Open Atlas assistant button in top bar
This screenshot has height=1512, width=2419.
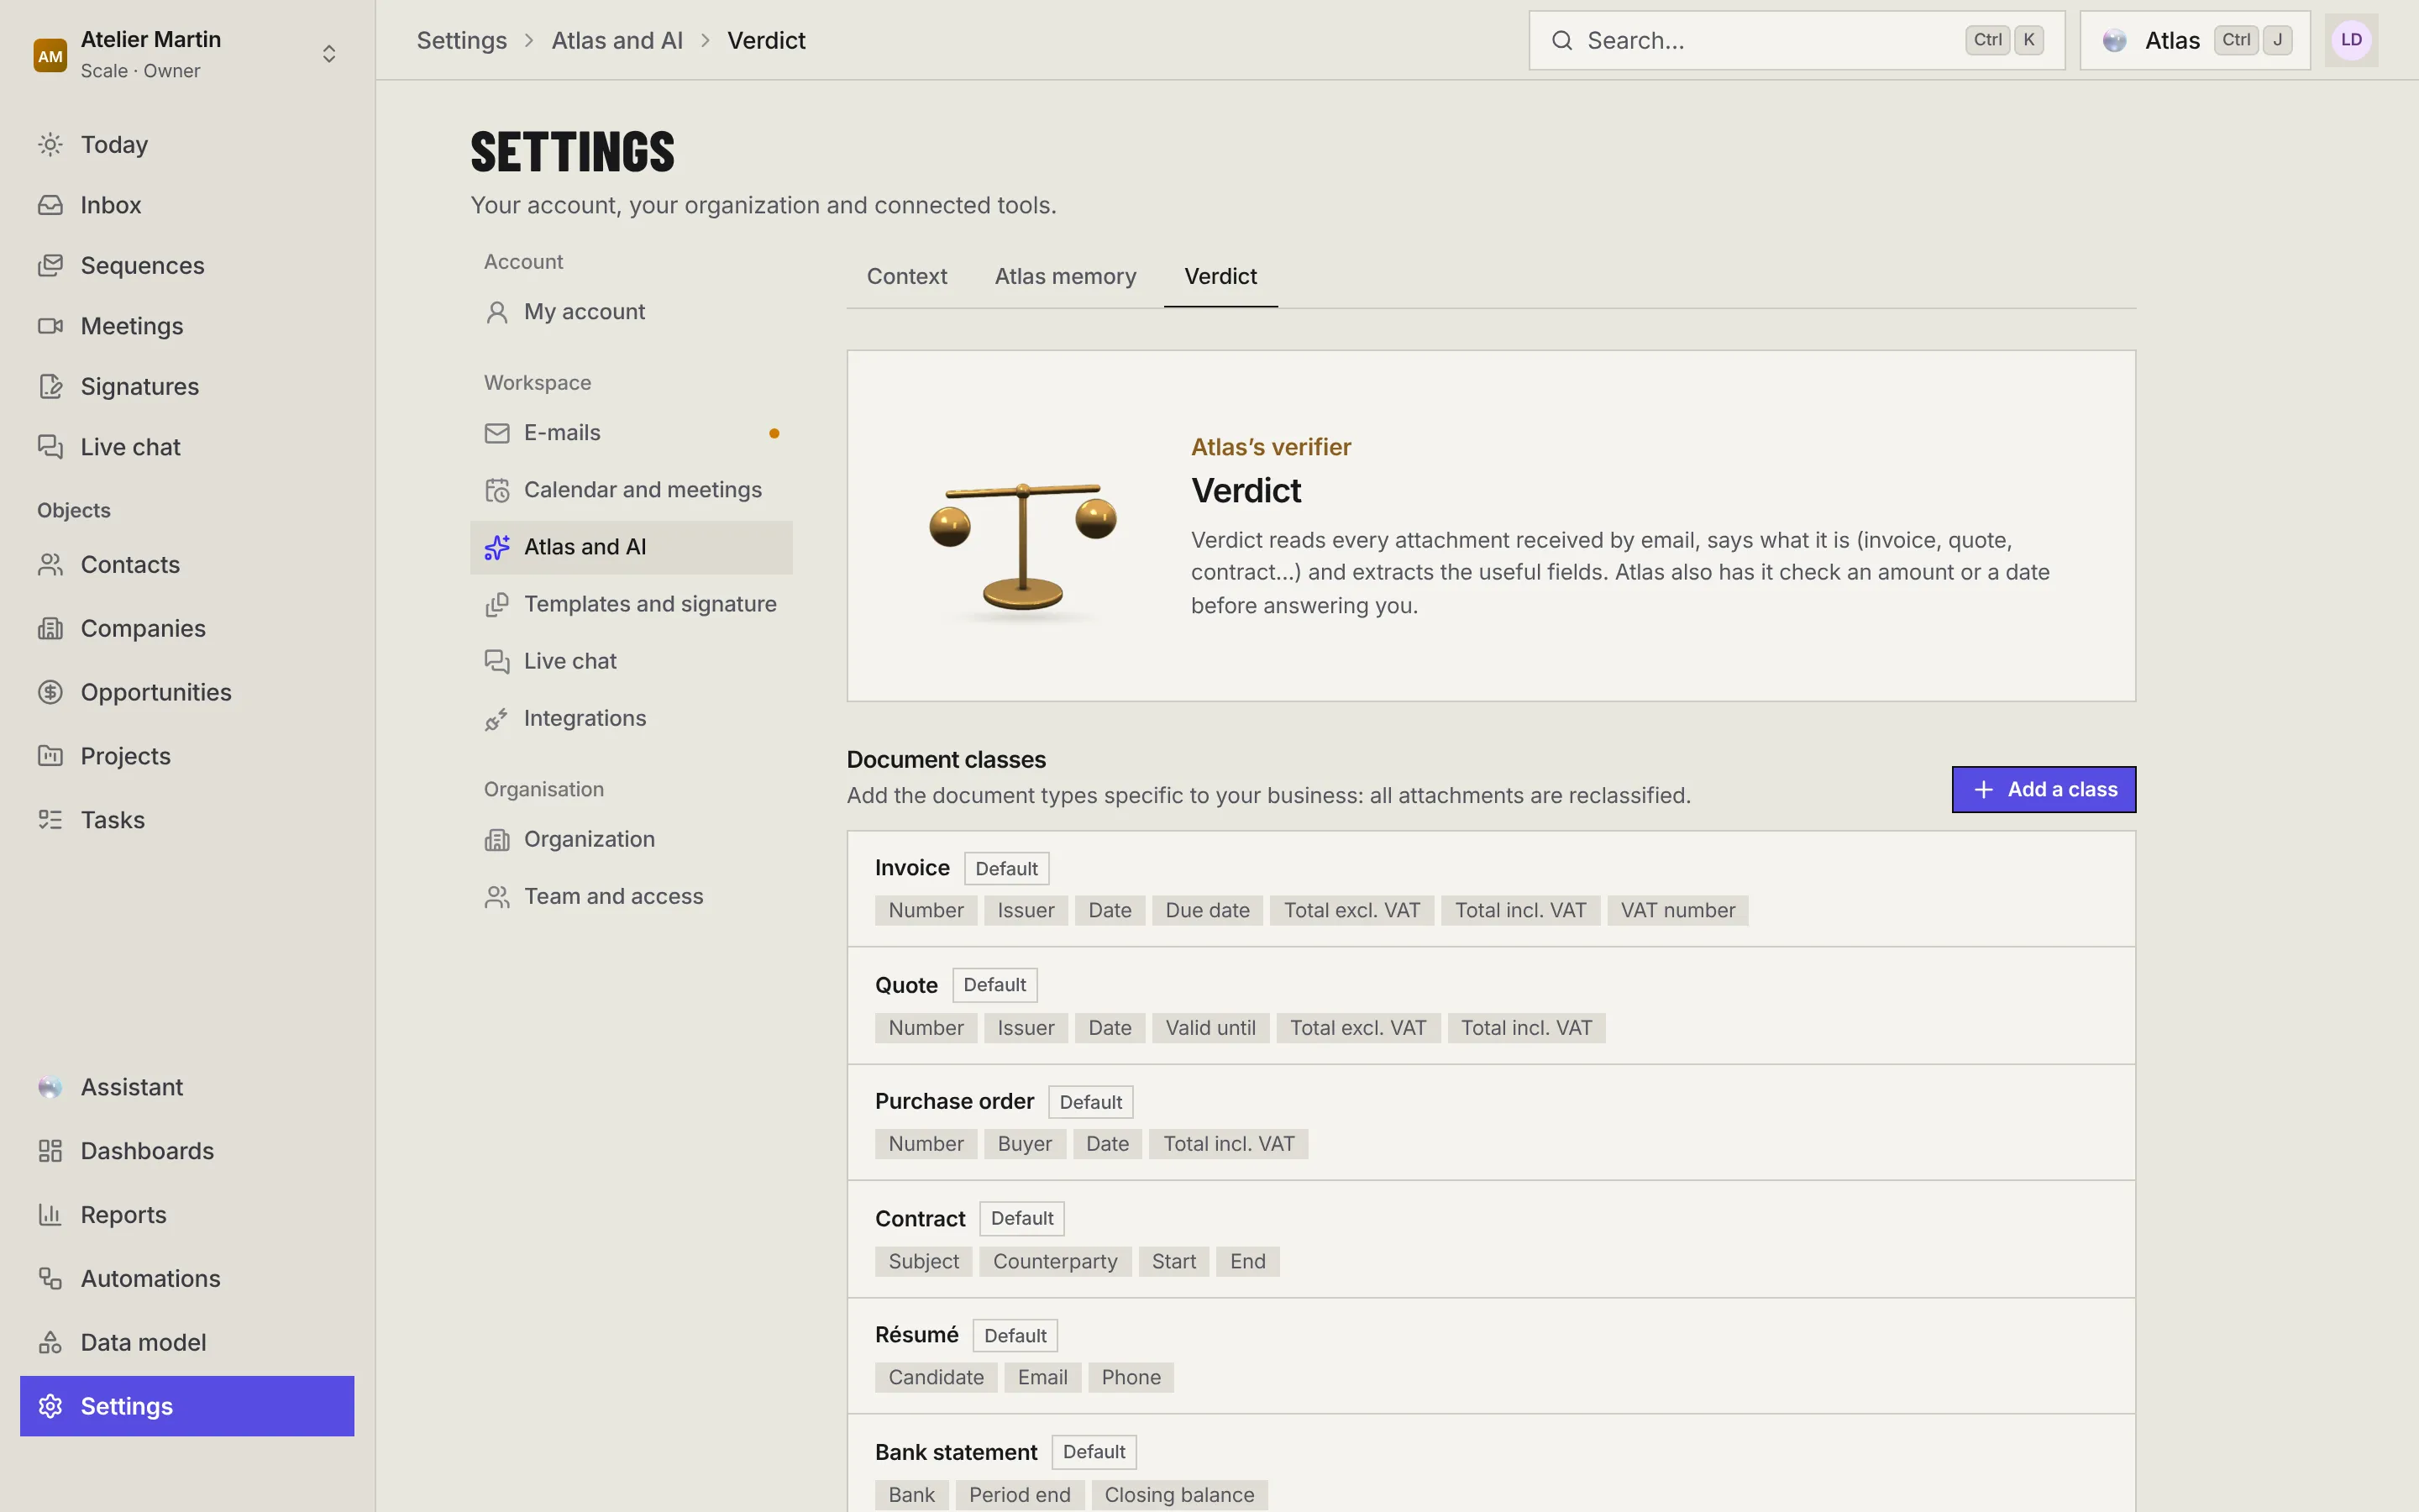(x=2195, y=40)
